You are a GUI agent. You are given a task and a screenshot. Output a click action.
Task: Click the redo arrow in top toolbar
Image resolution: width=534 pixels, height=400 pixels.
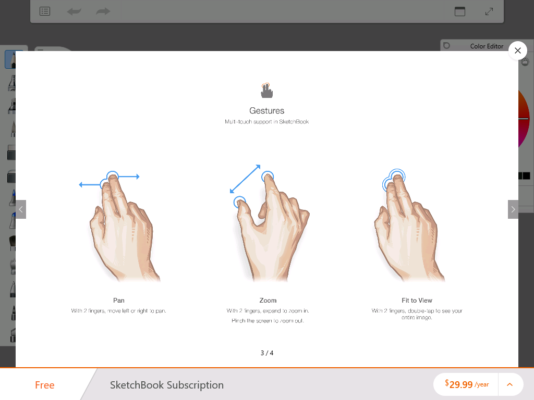(103, 11)
